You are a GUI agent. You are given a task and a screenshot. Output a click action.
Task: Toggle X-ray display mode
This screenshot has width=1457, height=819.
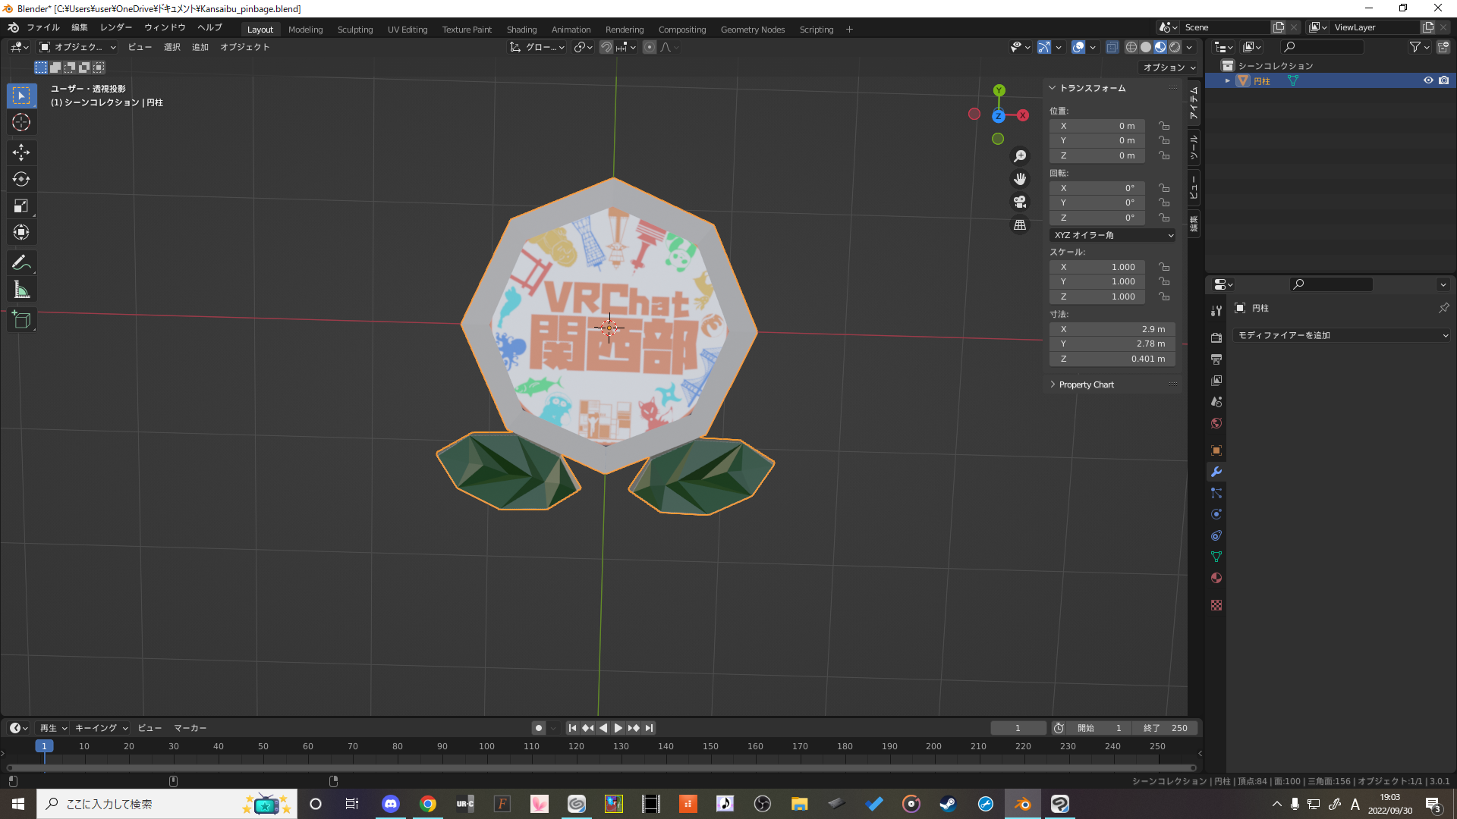[1112, 47]
